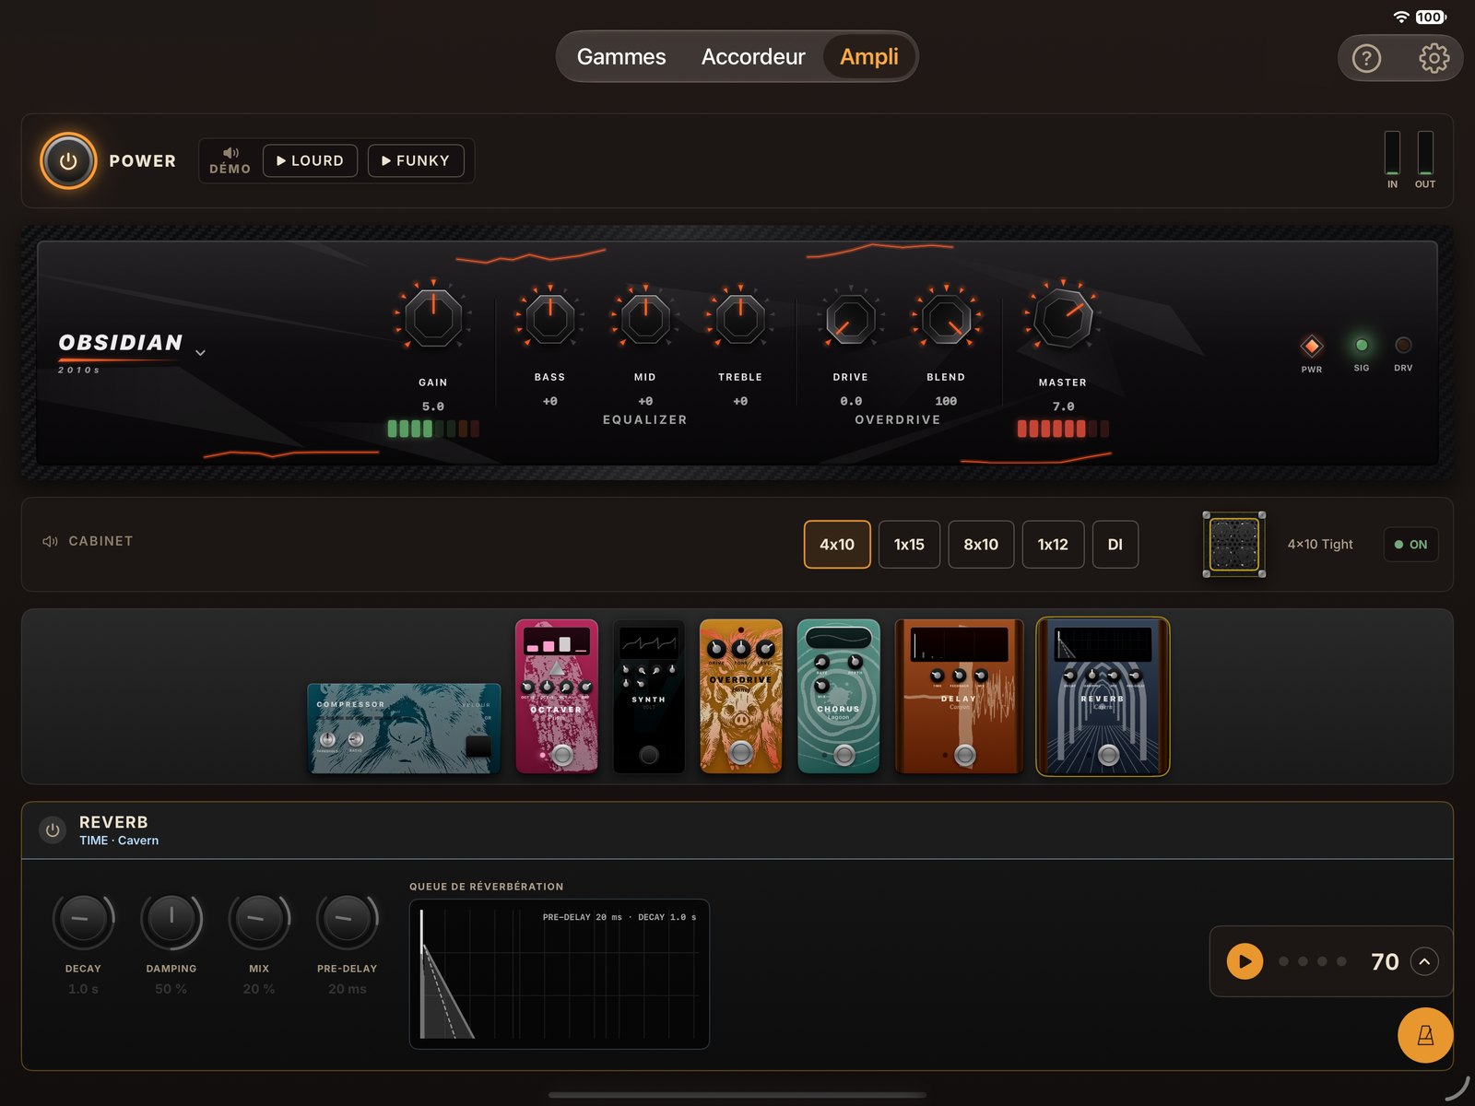This screenshot has height=1106, width=1475.
Task: Play the LOURD demo
Action: [x=310, y=160]
